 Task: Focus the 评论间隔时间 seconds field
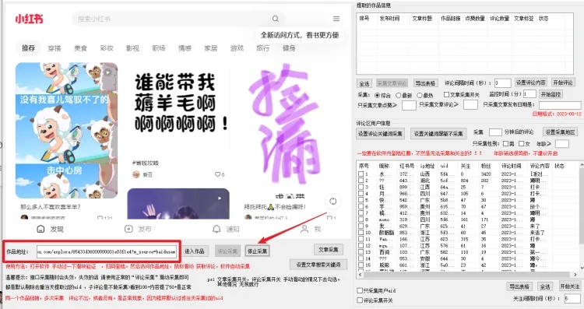[502, 83]
